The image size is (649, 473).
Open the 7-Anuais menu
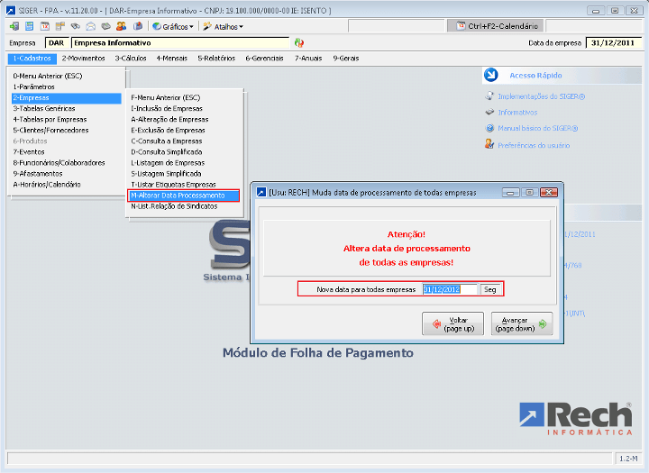point(308,59)
